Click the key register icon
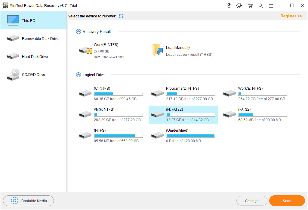Screen dimensions: 308x210 261,6
